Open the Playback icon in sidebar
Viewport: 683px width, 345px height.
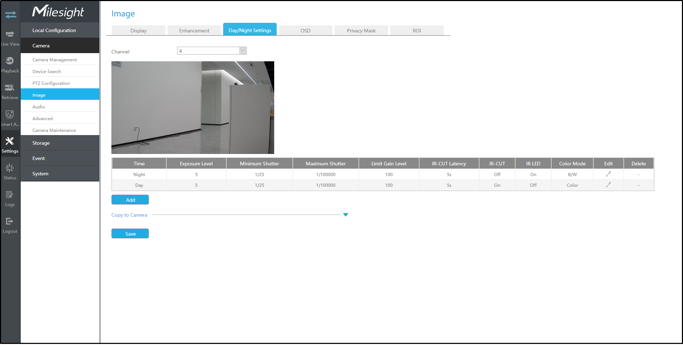click(10, 61)
